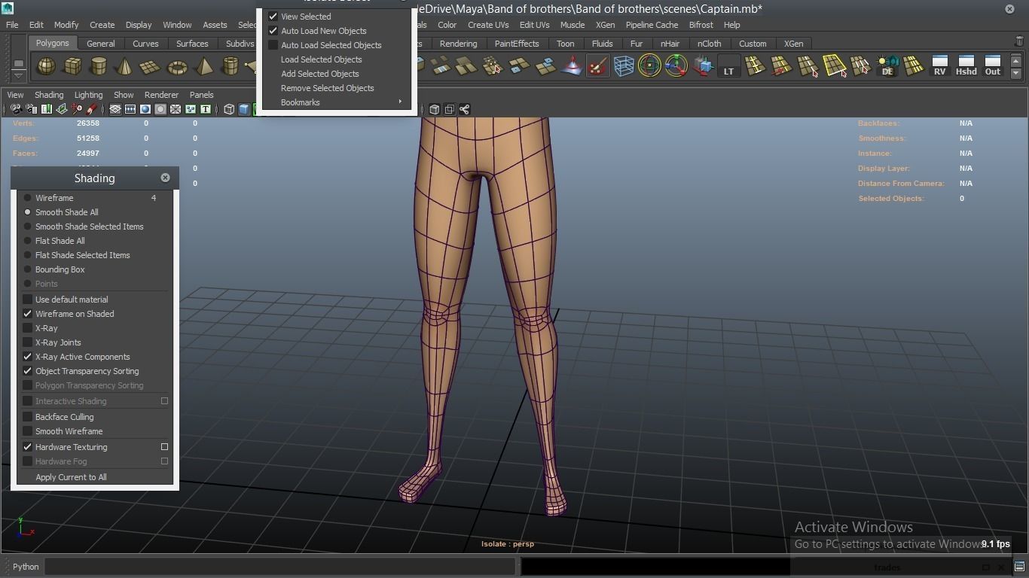Create a polygon sphere from the shelf

47,67
